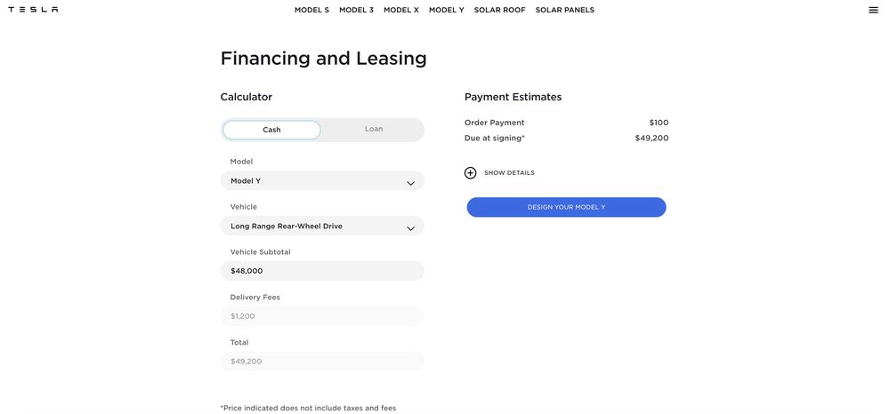
Task: Click the plus circle Show Details icon
Action: click(471, 173)
